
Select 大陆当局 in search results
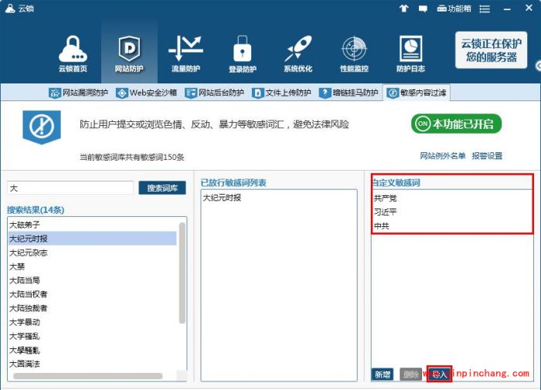tap(92, 280)
